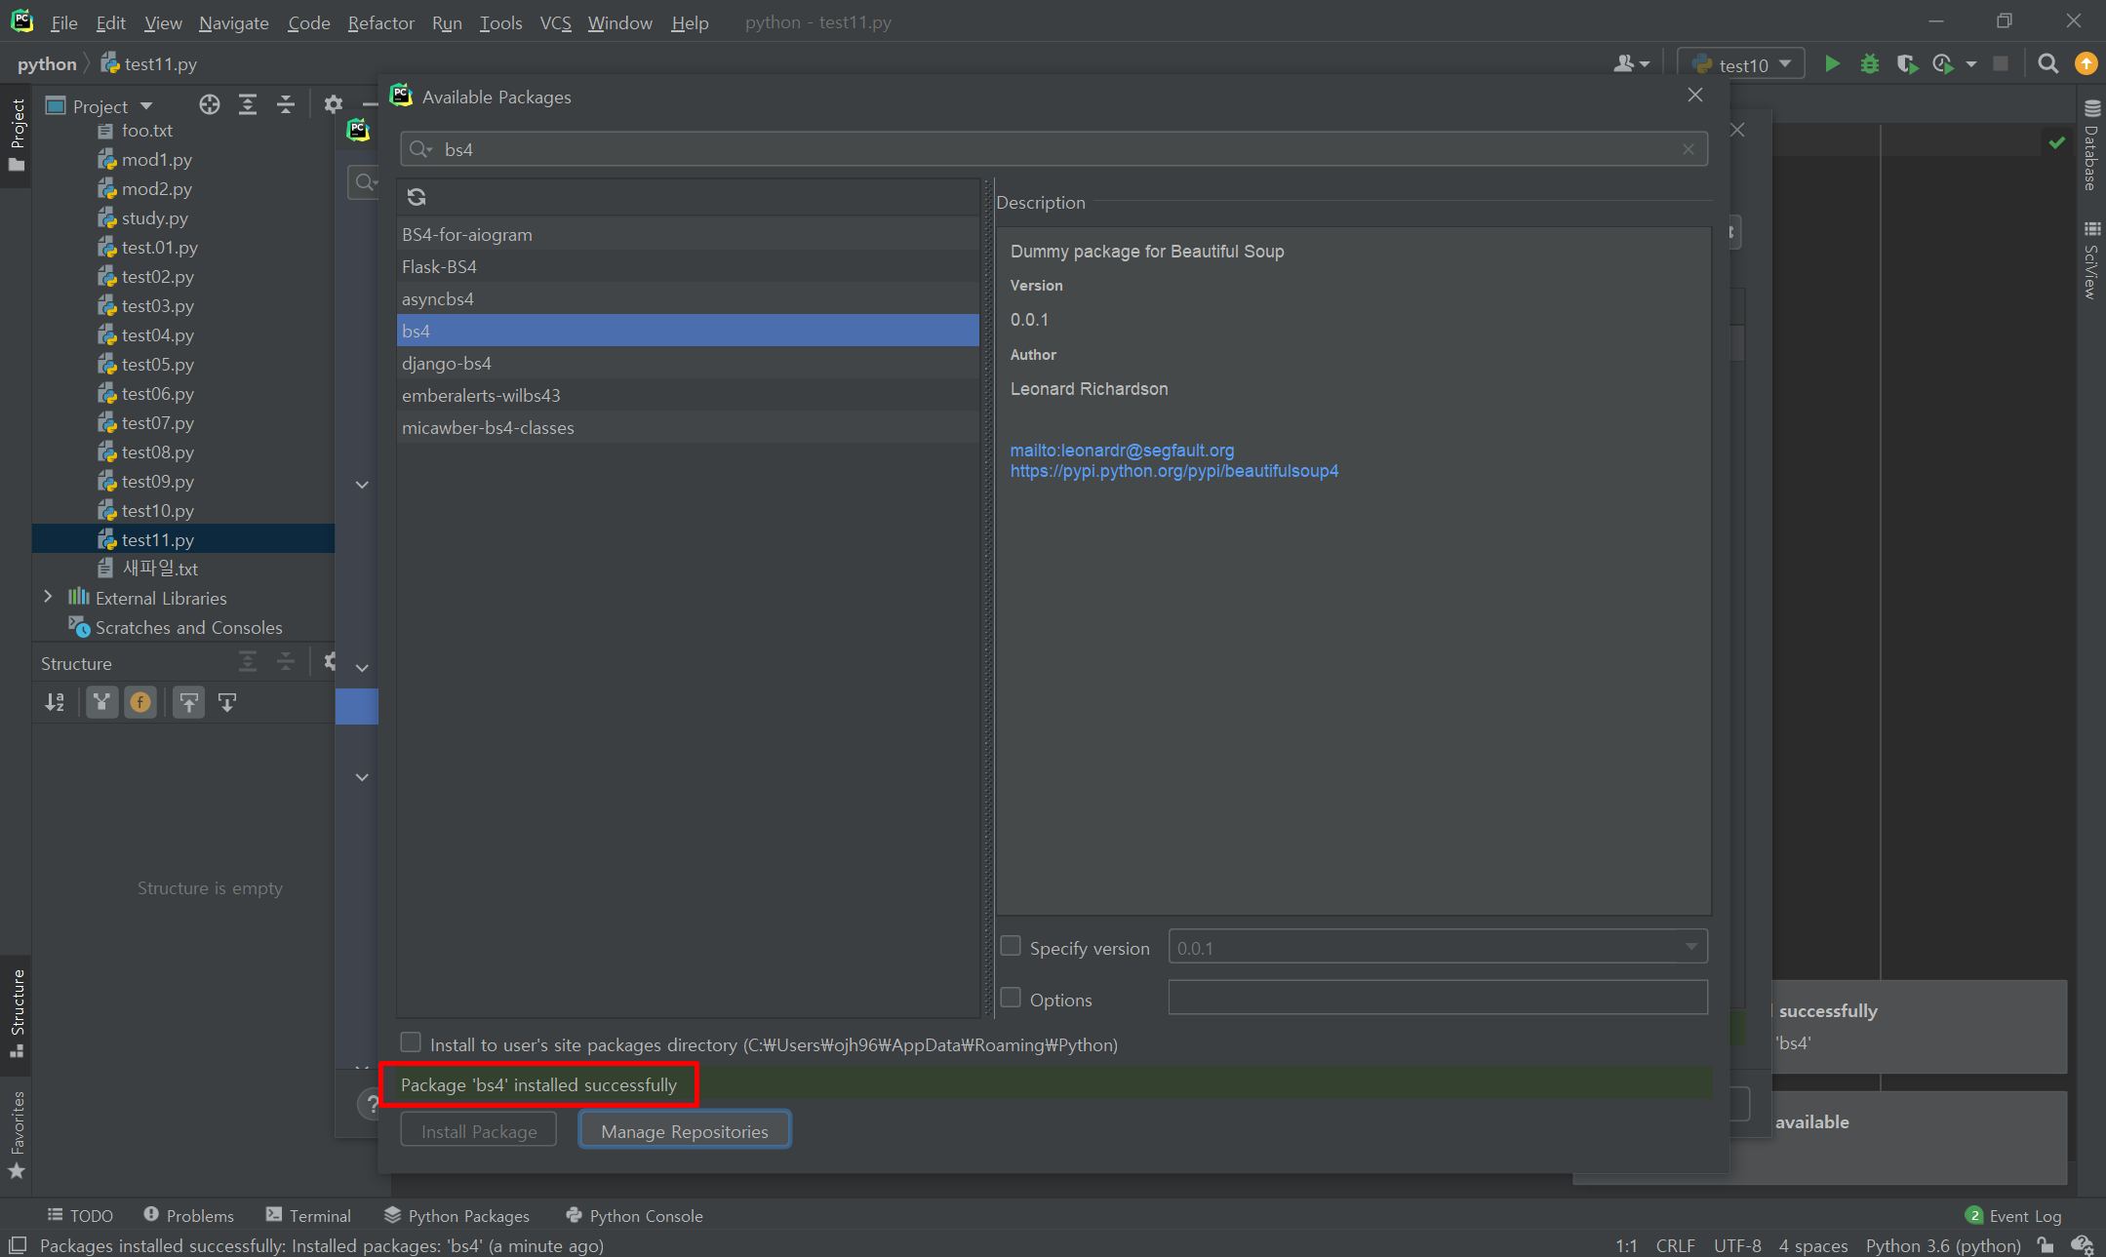Click the Debug bug icon
The height and width of the screenshot is (1257, 2106).
coord(1869,64)
